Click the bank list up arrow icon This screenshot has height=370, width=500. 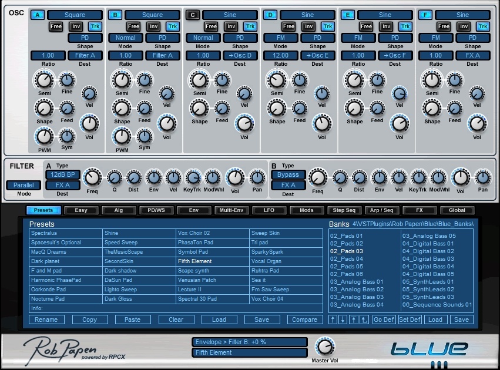[333, 319]
